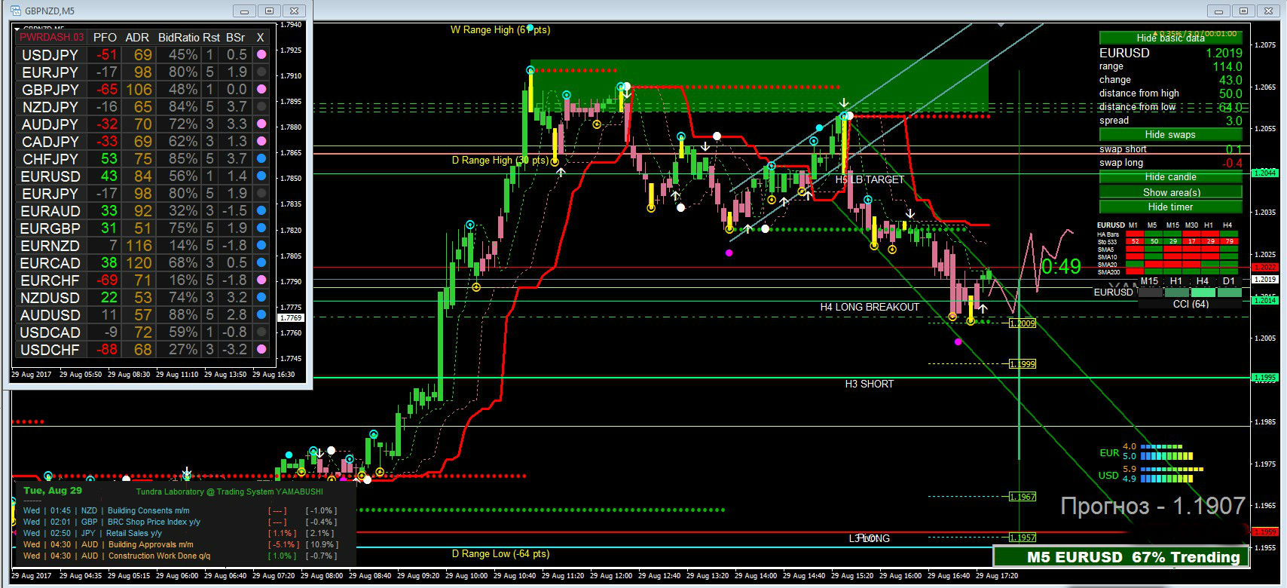Hide the basic data panel

(x=1170, y=38)
